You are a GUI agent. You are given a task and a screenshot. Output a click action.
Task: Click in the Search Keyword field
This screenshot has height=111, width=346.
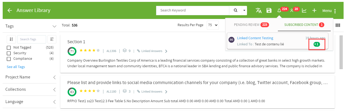point(193,10)
